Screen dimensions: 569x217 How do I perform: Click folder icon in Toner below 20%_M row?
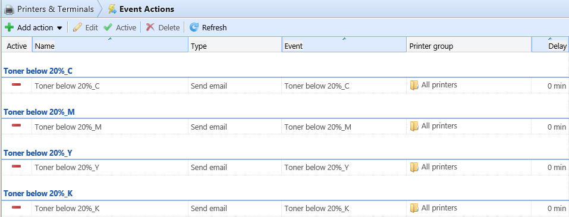point(414,126)
